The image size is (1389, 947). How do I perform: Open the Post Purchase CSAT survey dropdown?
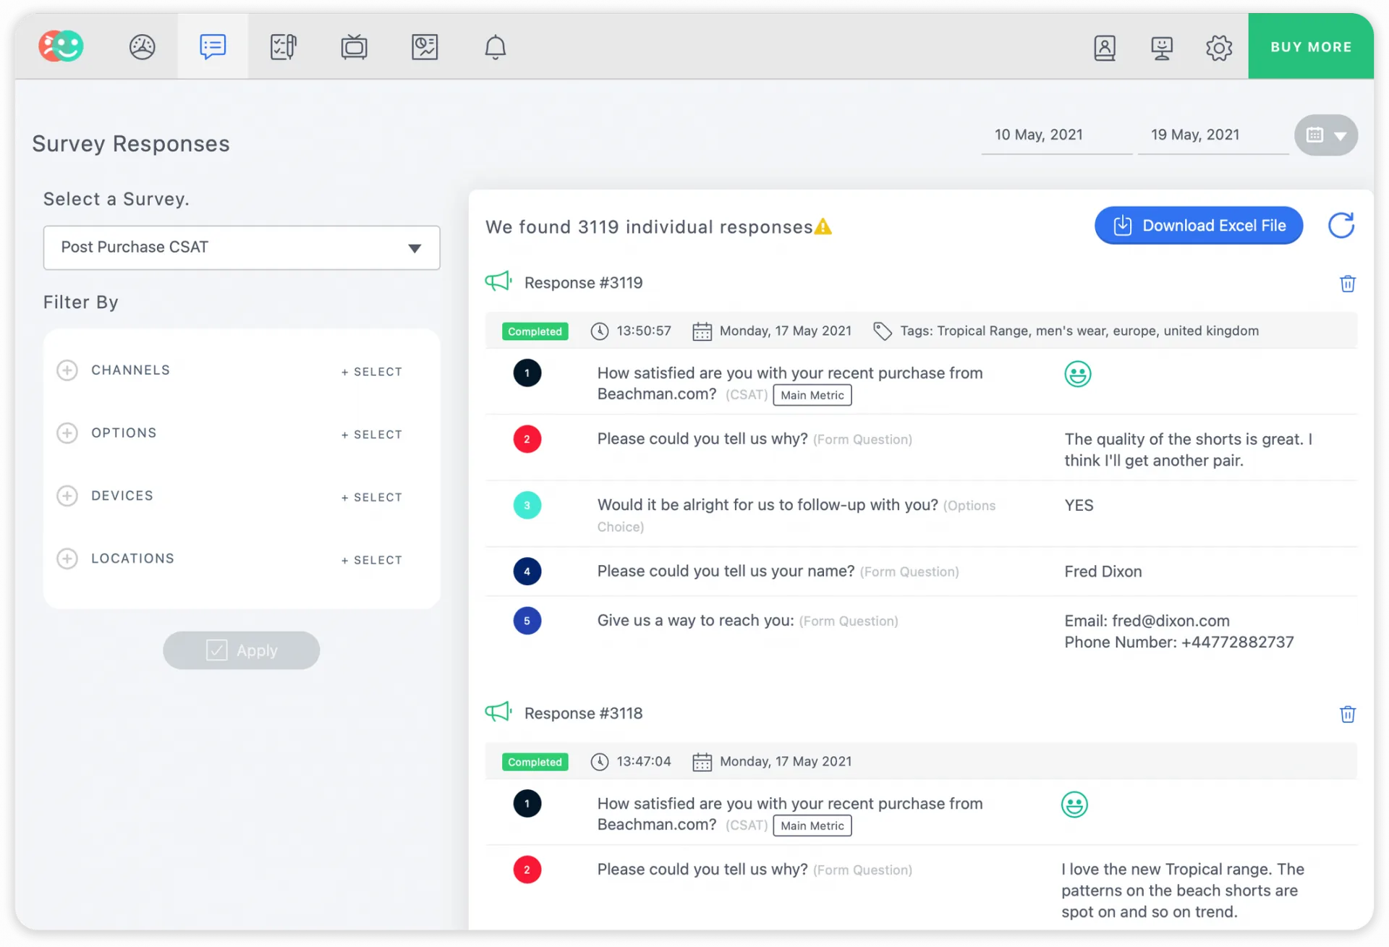coord(242,247)
